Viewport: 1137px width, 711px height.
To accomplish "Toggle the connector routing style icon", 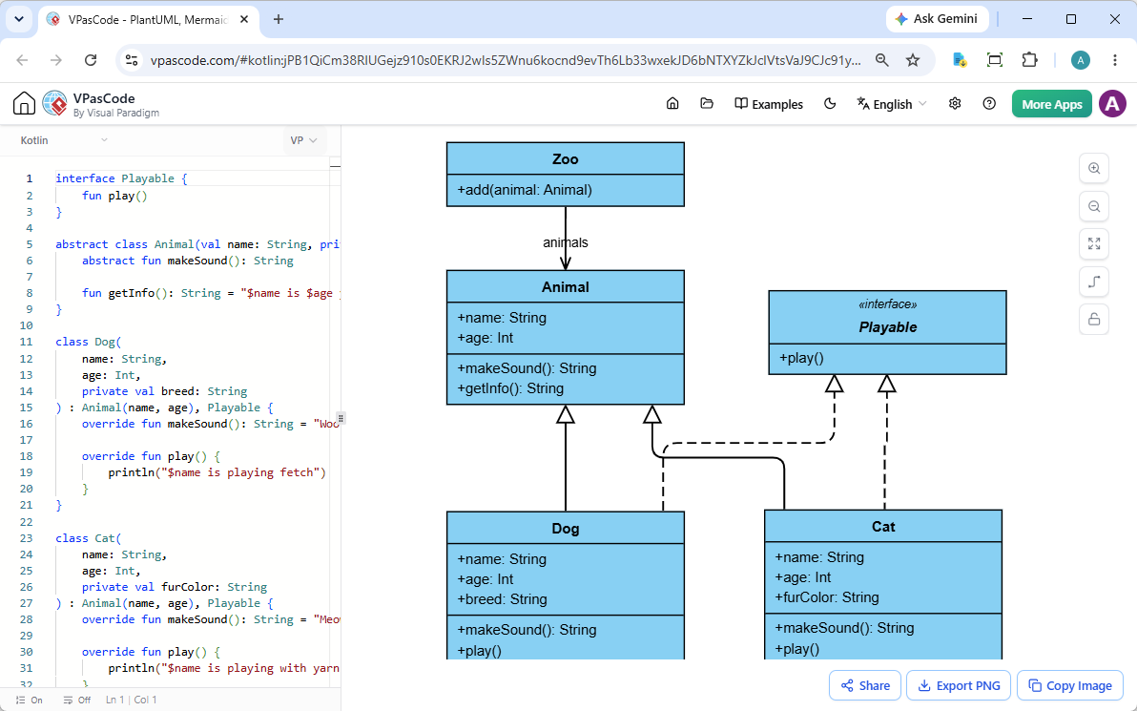I will tap(1094, 282).
